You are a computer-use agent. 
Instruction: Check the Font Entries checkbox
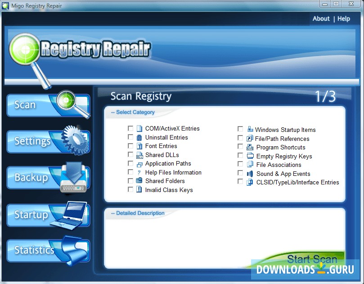point(130,146)
